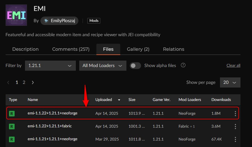Open the EmilyPloszaj author profile
The height and width of the screenshot is (147, 252).
coord(59,21)
